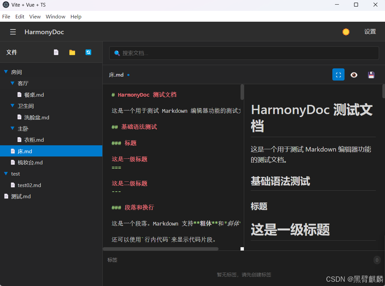Click the 床.md document tab title
This screenshot has height=286, width=385.
click(116, 75)
